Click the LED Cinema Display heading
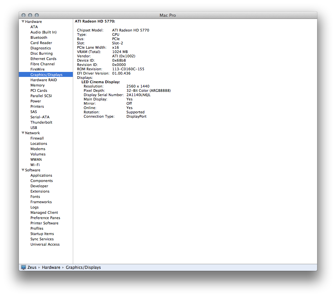 point(101,82)
